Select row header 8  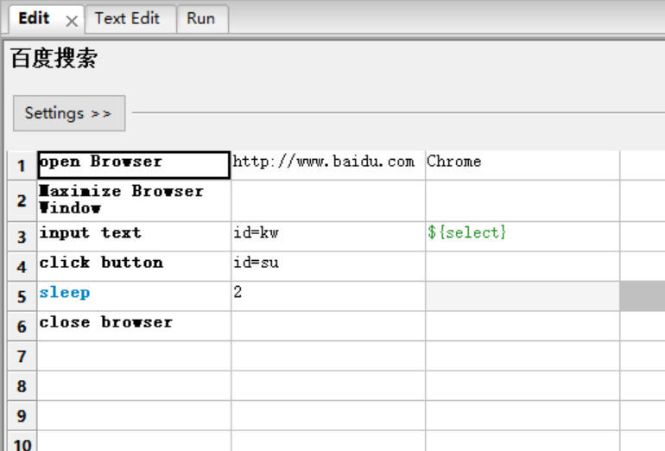pos(22,385)
